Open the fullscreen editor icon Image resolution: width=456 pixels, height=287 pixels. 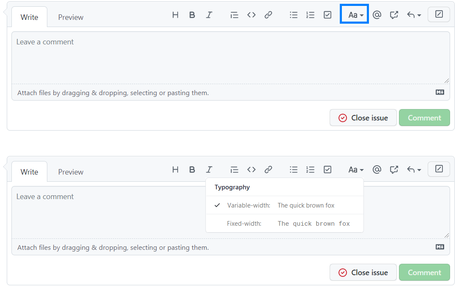tap(439, 14)
